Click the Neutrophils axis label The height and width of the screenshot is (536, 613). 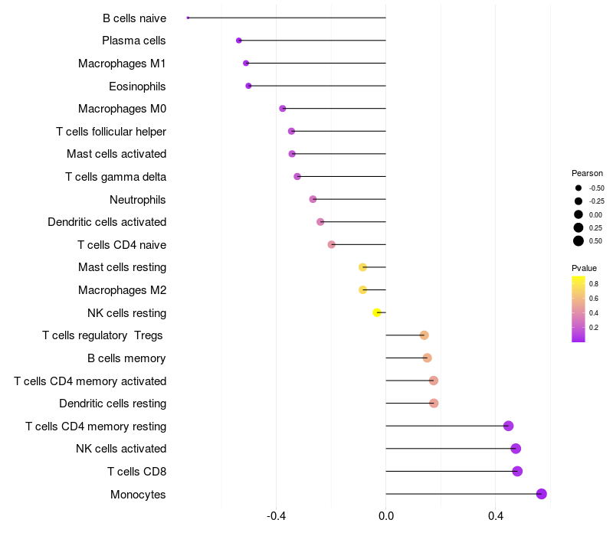click(138, 200)
